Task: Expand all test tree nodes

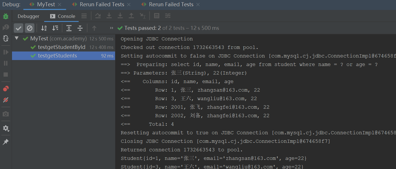Action: [69, 28]
